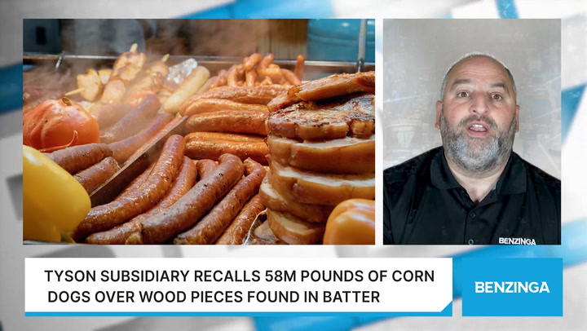Click the presenter video panel

[472, 132]
